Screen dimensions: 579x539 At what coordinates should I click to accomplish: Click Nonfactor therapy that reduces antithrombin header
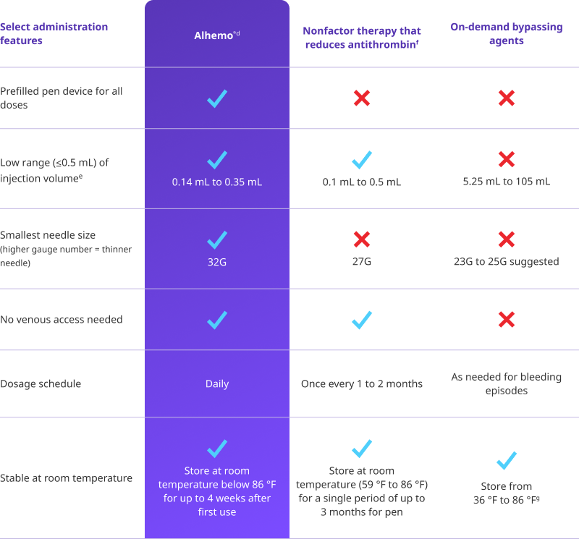(361, 38)
